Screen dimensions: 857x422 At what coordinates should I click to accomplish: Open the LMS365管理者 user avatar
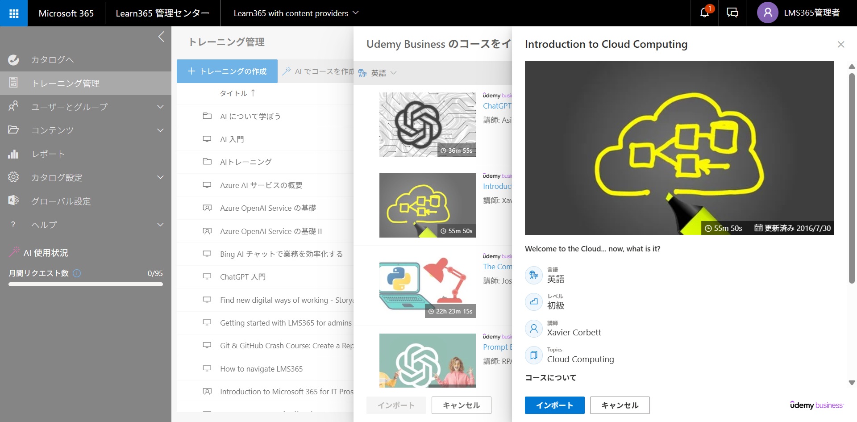[x=768, y=13]
